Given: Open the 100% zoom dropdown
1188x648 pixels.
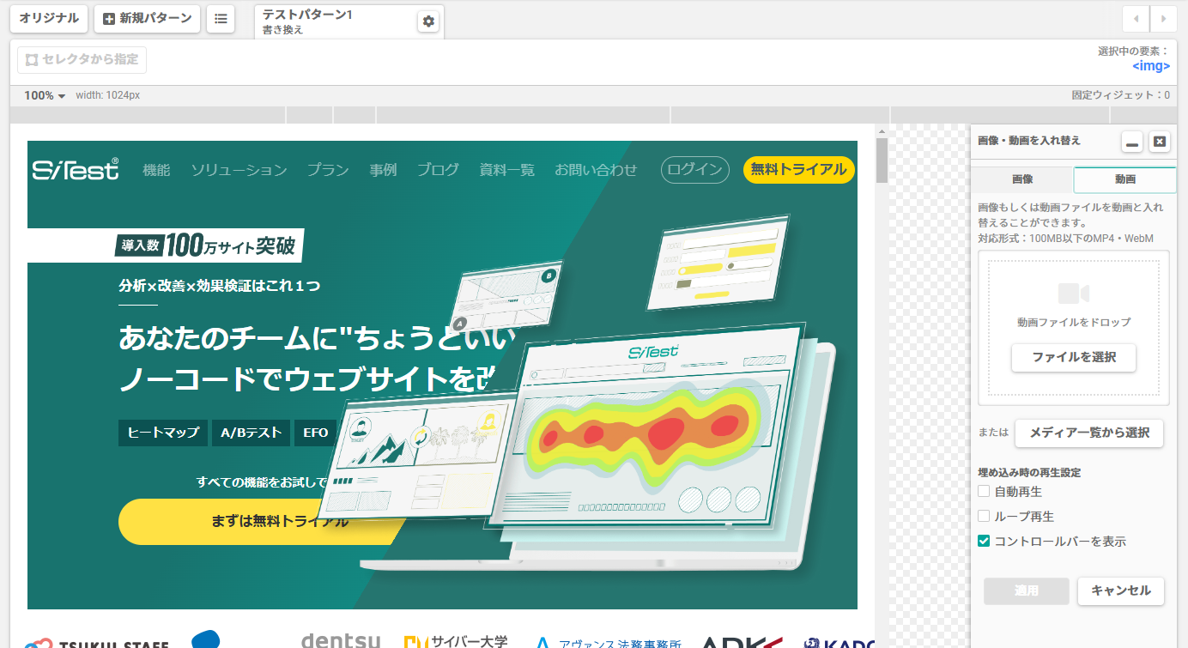Looking at the screenshot, I should tap(45, 95).
